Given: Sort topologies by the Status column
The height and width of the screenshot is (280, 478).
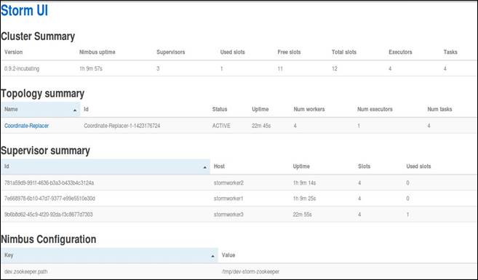Looking at the screenshot, I should (x=220, y=109).
